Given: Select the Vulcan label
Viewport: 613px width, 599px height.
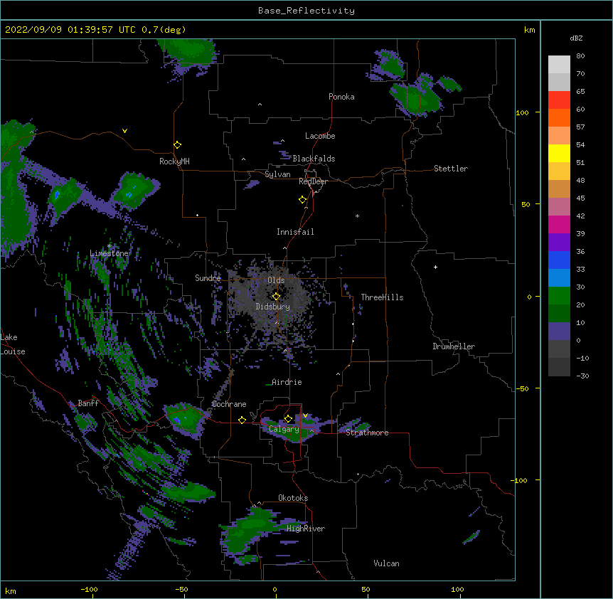Looking at the screenshot, I should click(386, 563).
